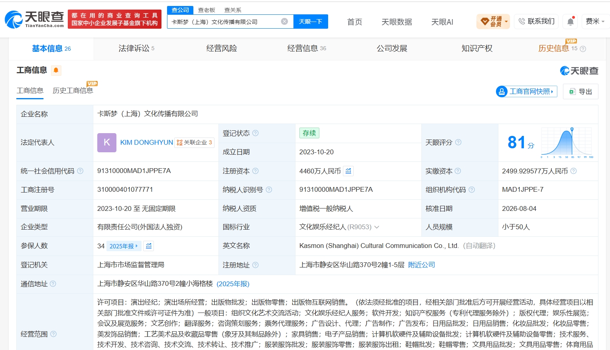The image size is (610, 350).
Task: Select the 基本信息 section tab
Action: click(51, 49)
